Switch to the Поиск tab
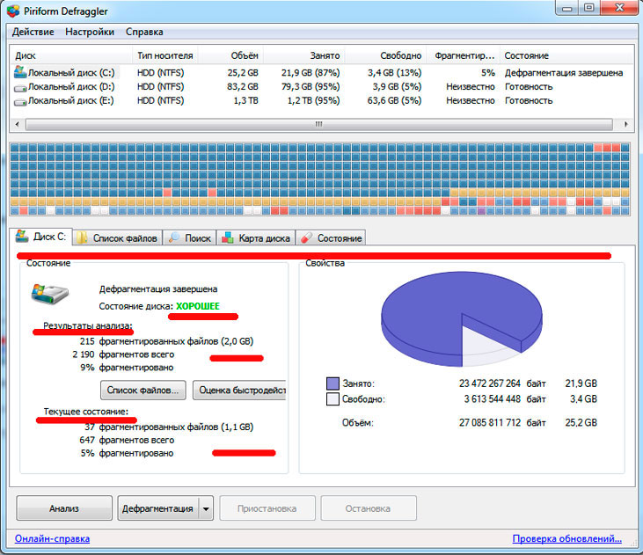 click(x=190, y=237)
